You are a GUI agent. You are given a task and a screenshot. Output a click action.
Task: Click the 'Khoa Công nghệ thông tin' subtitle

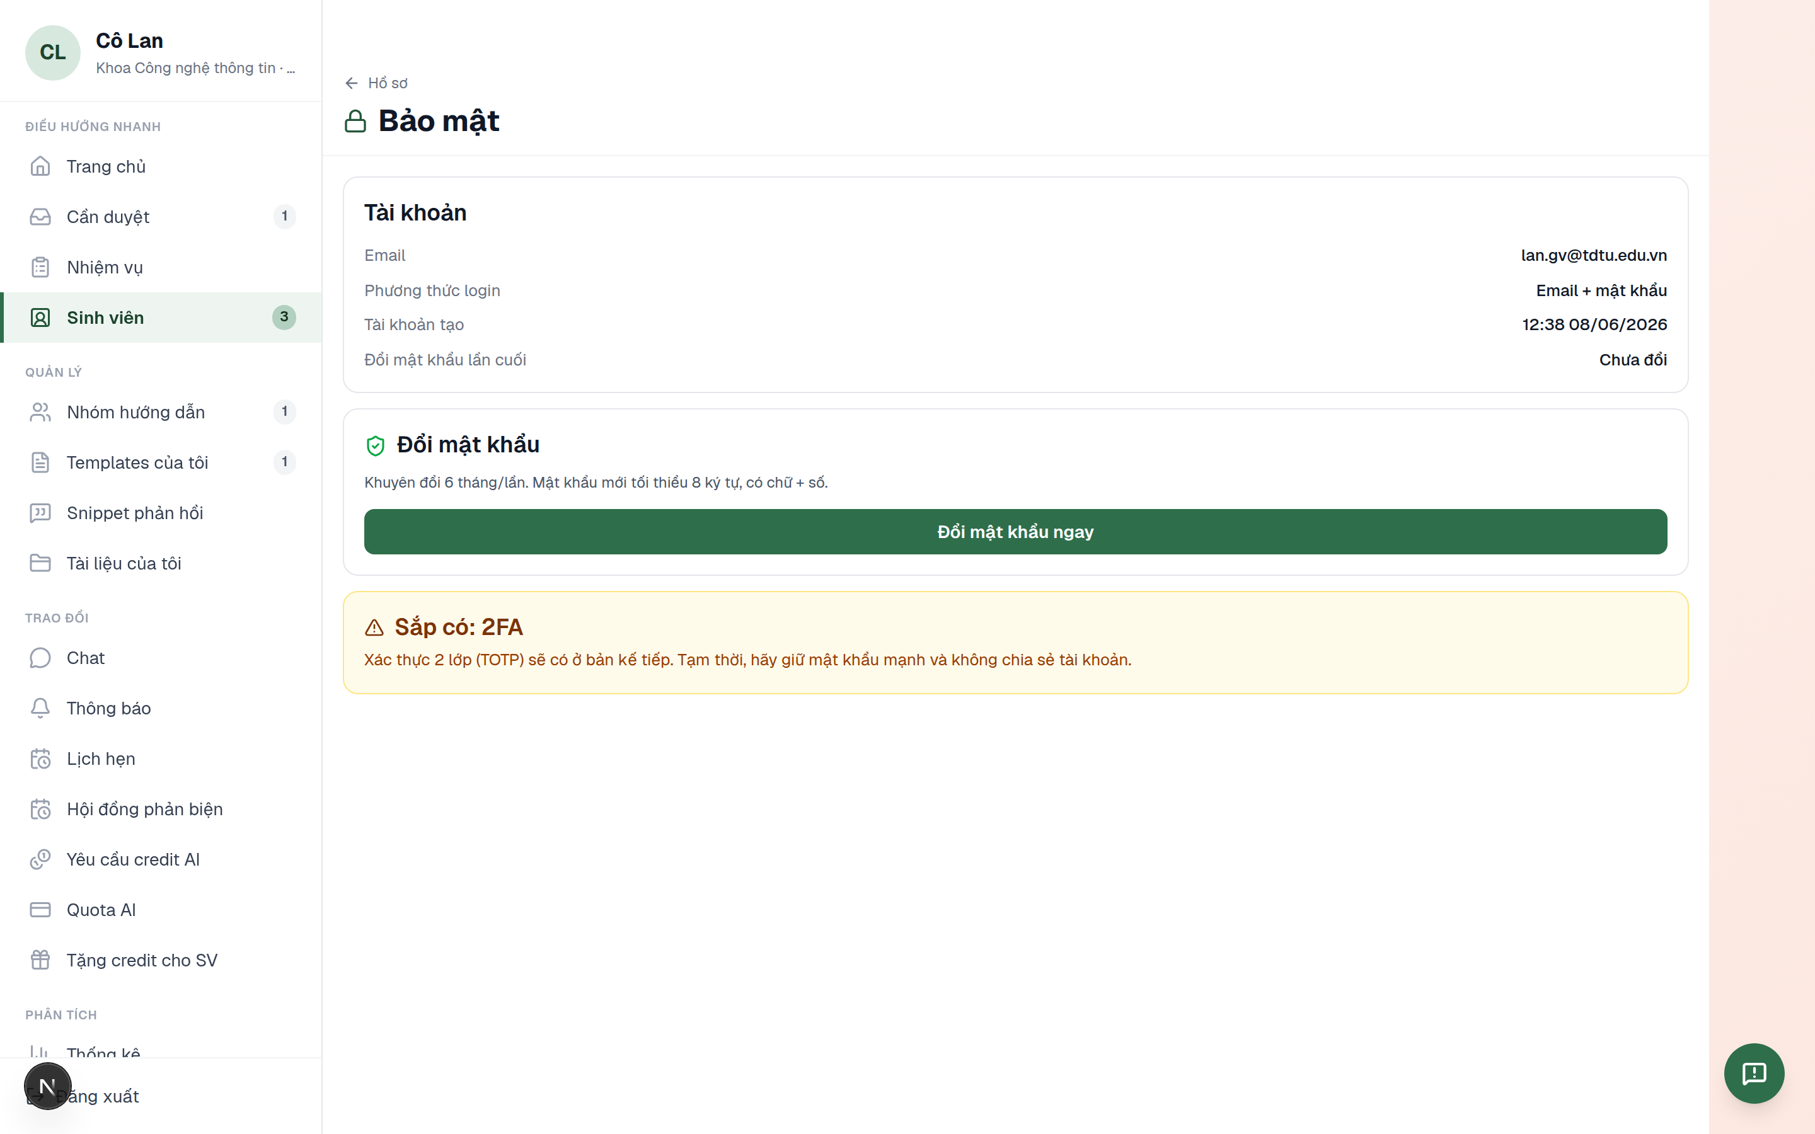tap(196, 68)
